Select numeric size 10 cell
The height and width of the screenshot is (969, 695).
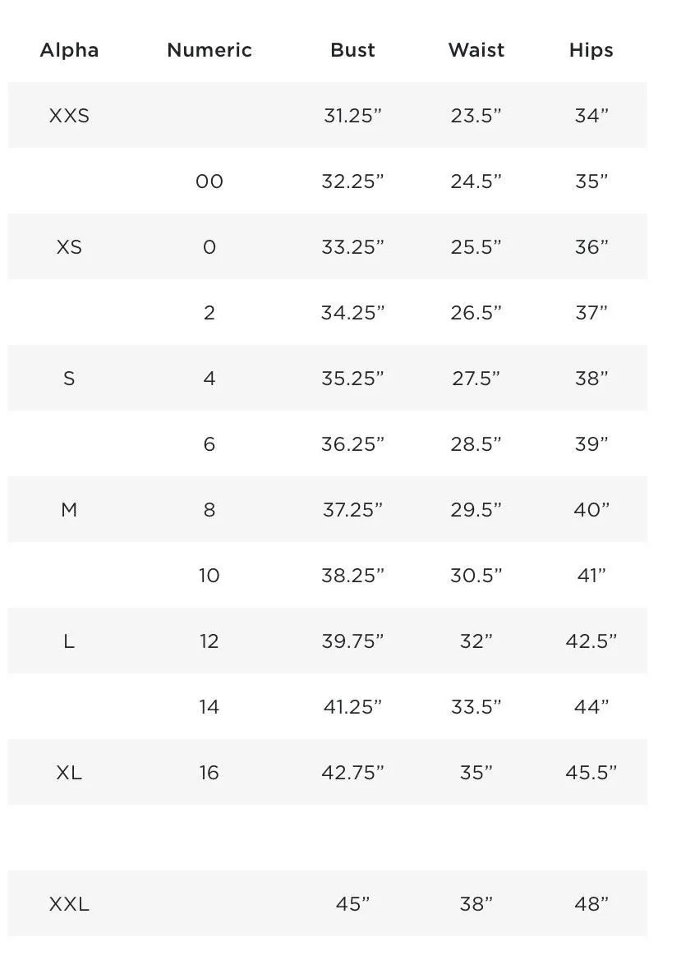209,576
